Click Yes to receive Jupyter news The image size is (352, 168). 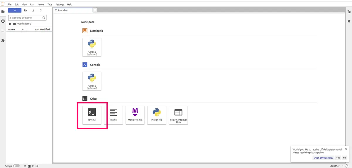pos(338,158)
